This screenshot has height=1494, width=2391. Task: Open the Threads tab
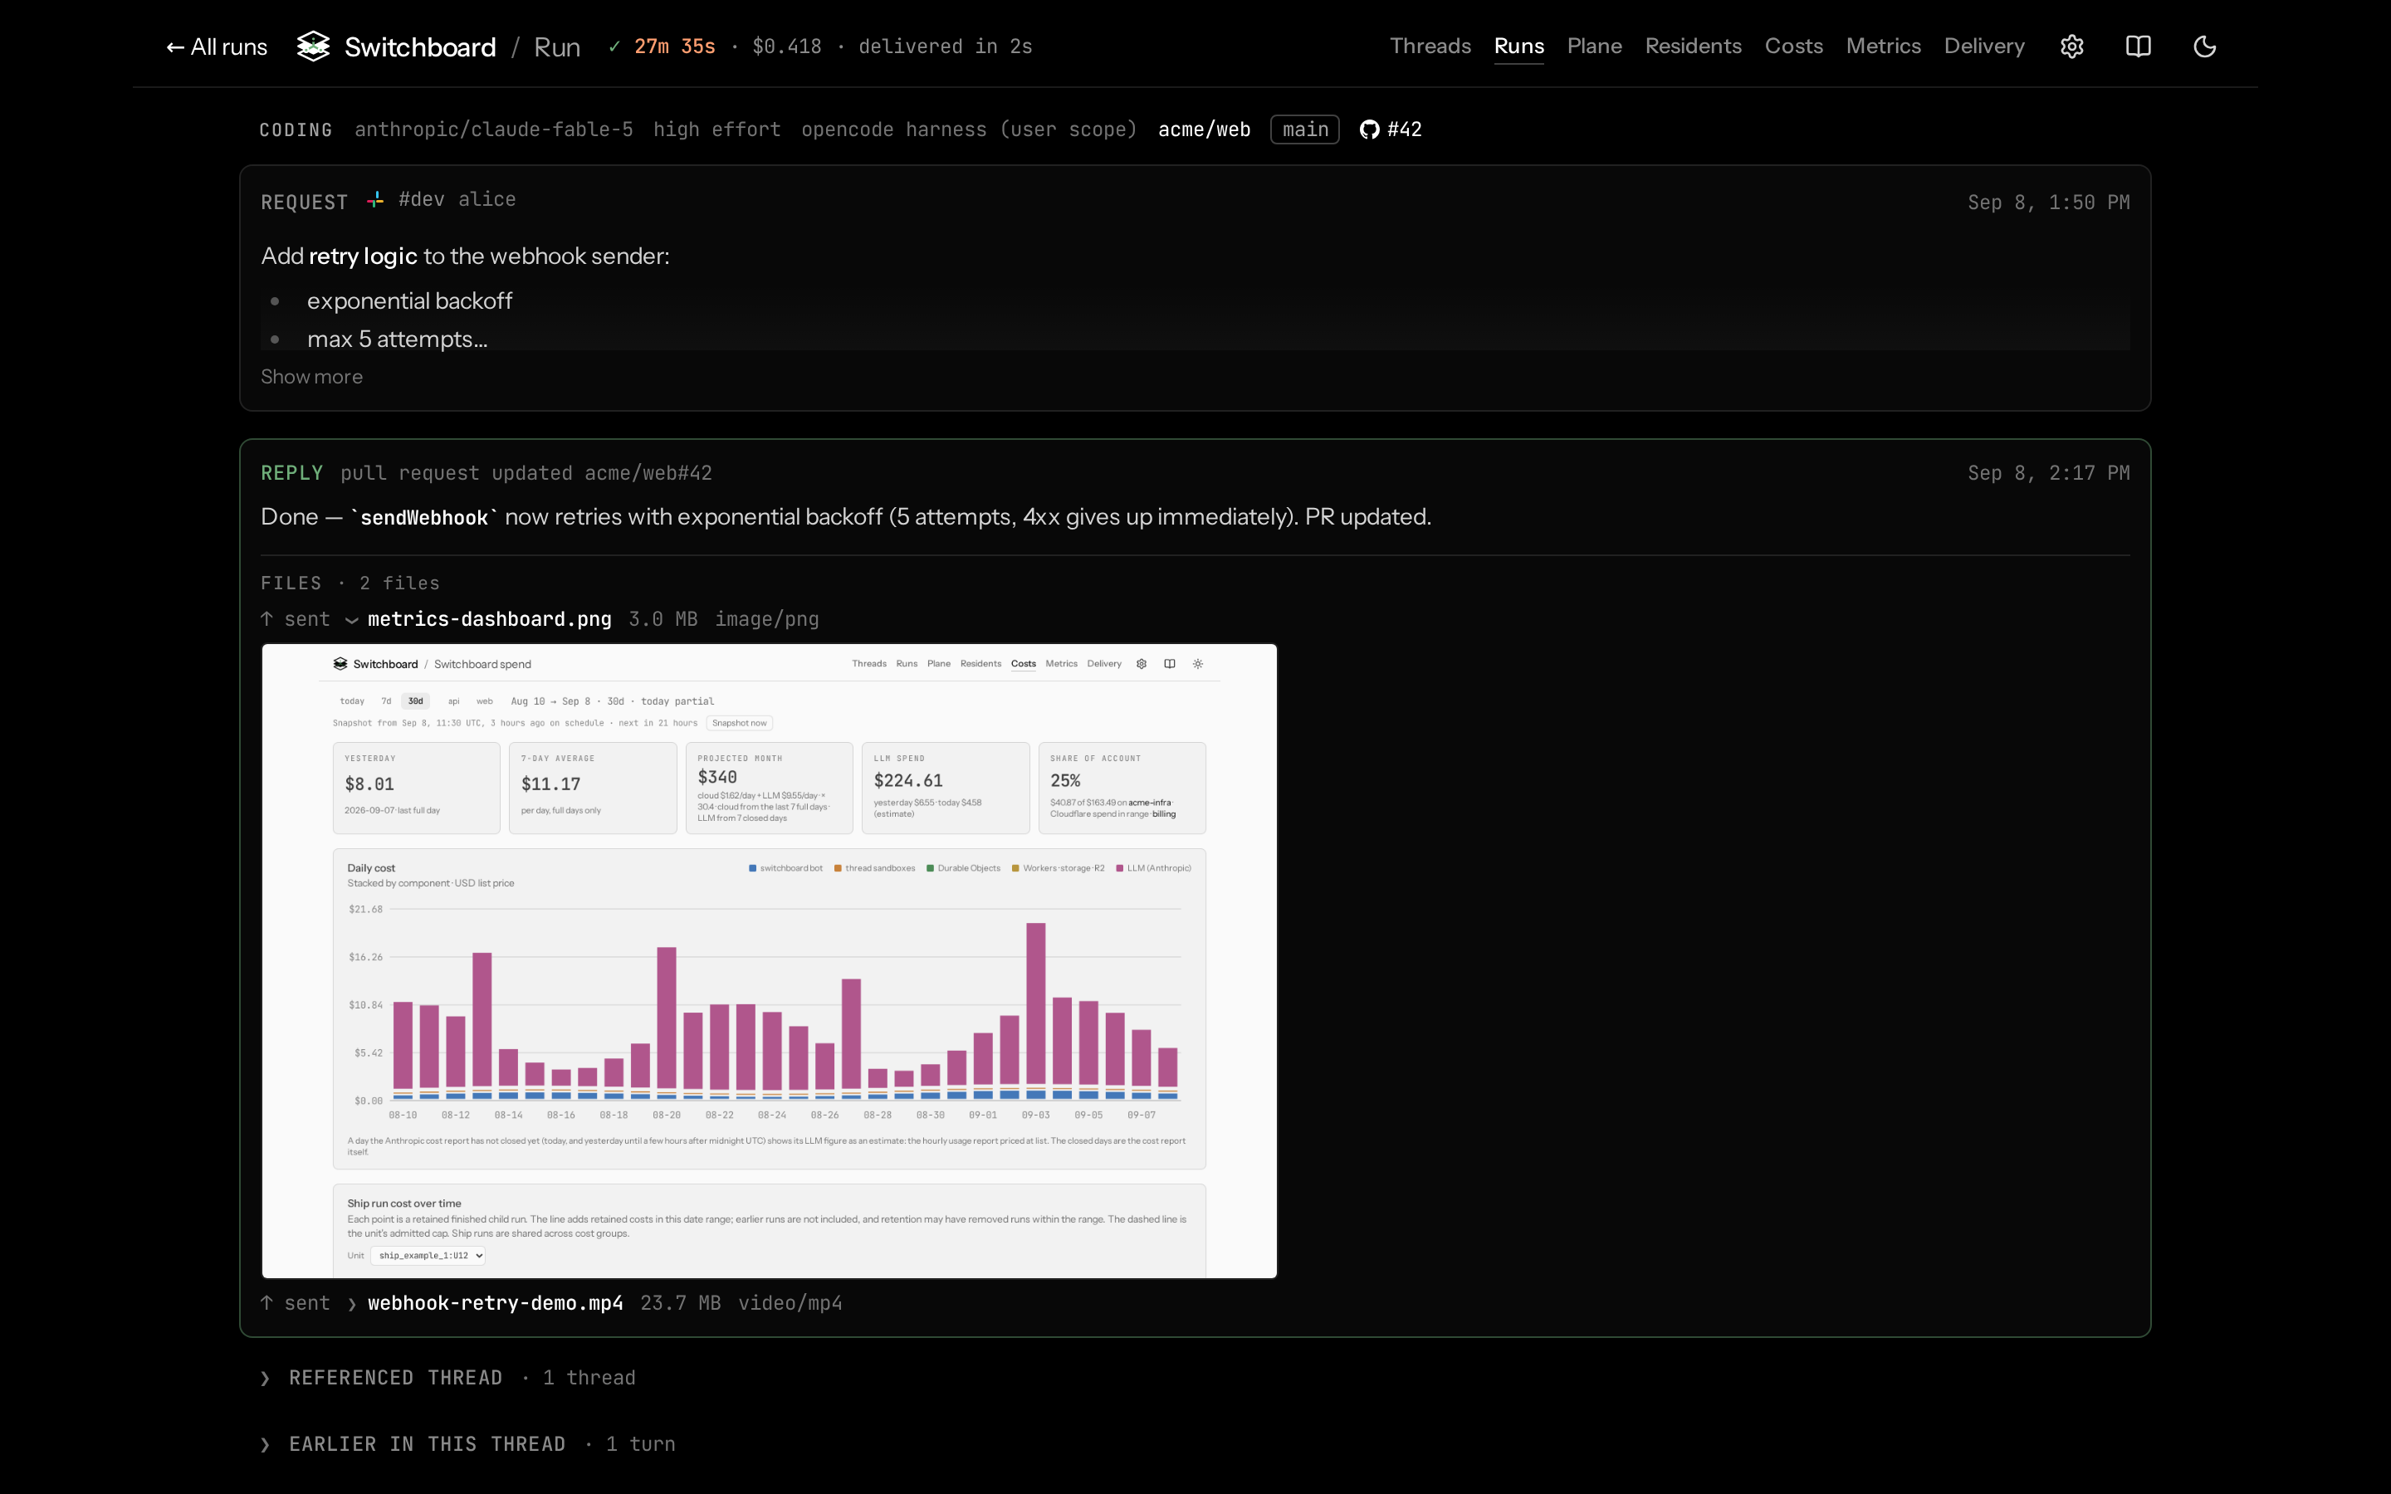point(1430,46)
